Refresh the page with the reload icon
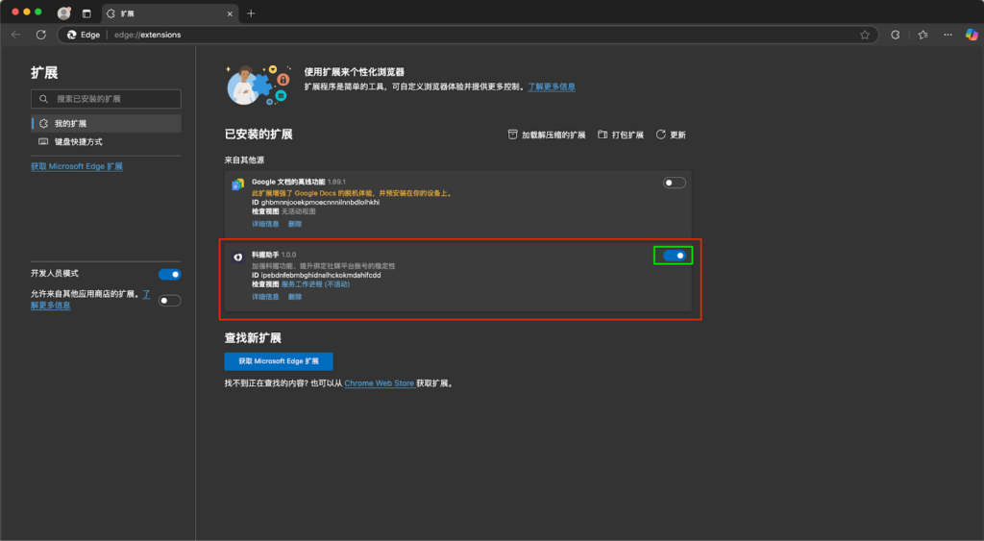This screenshot has width=984, height=541. [40, 35]
